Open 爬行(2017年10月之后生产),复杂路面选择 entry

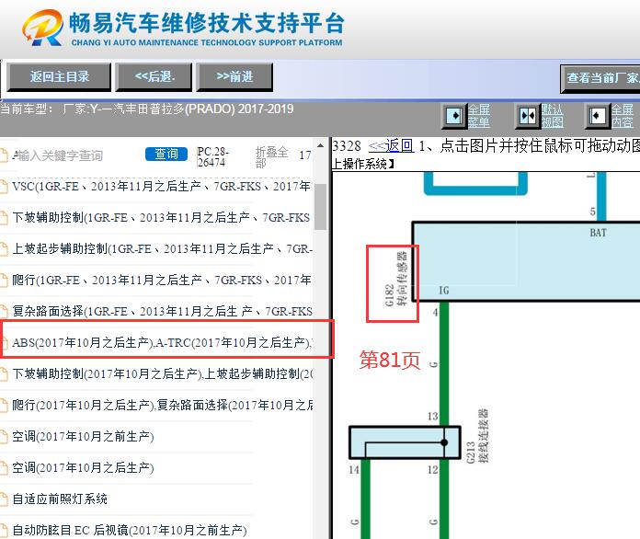coord(162,405)
